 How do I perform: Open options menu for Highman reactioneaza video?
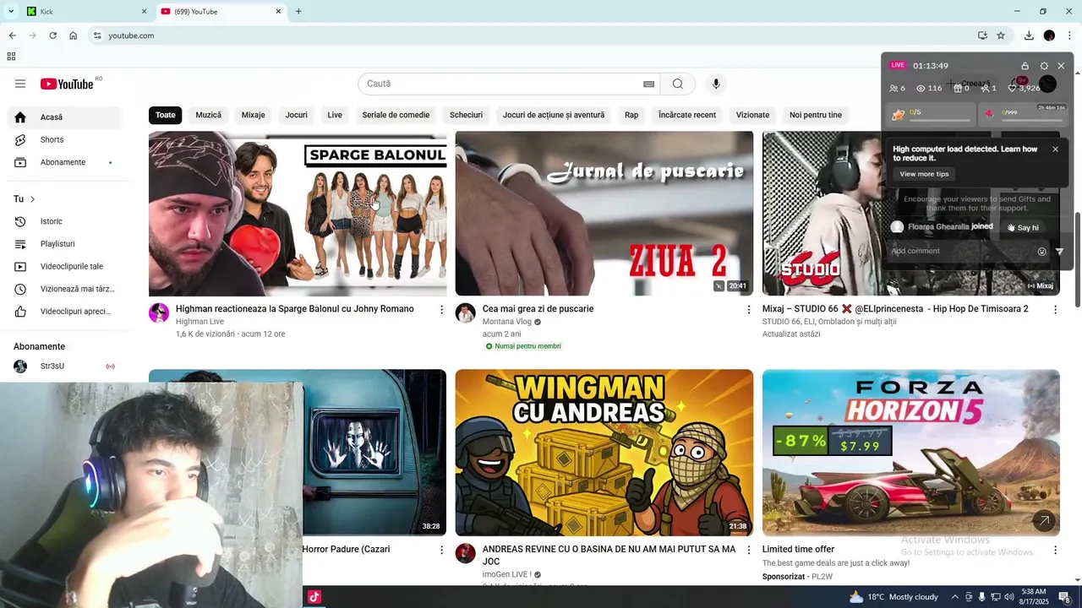point(441,310)
